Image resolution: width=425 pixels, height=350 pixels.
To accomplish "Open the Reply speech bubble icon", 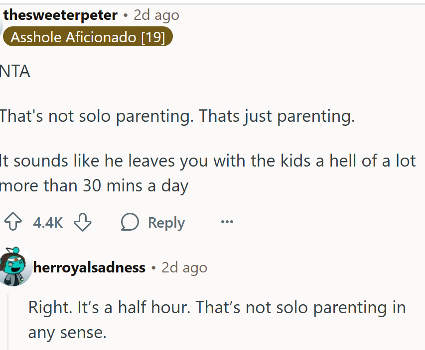I will point(129,222).
